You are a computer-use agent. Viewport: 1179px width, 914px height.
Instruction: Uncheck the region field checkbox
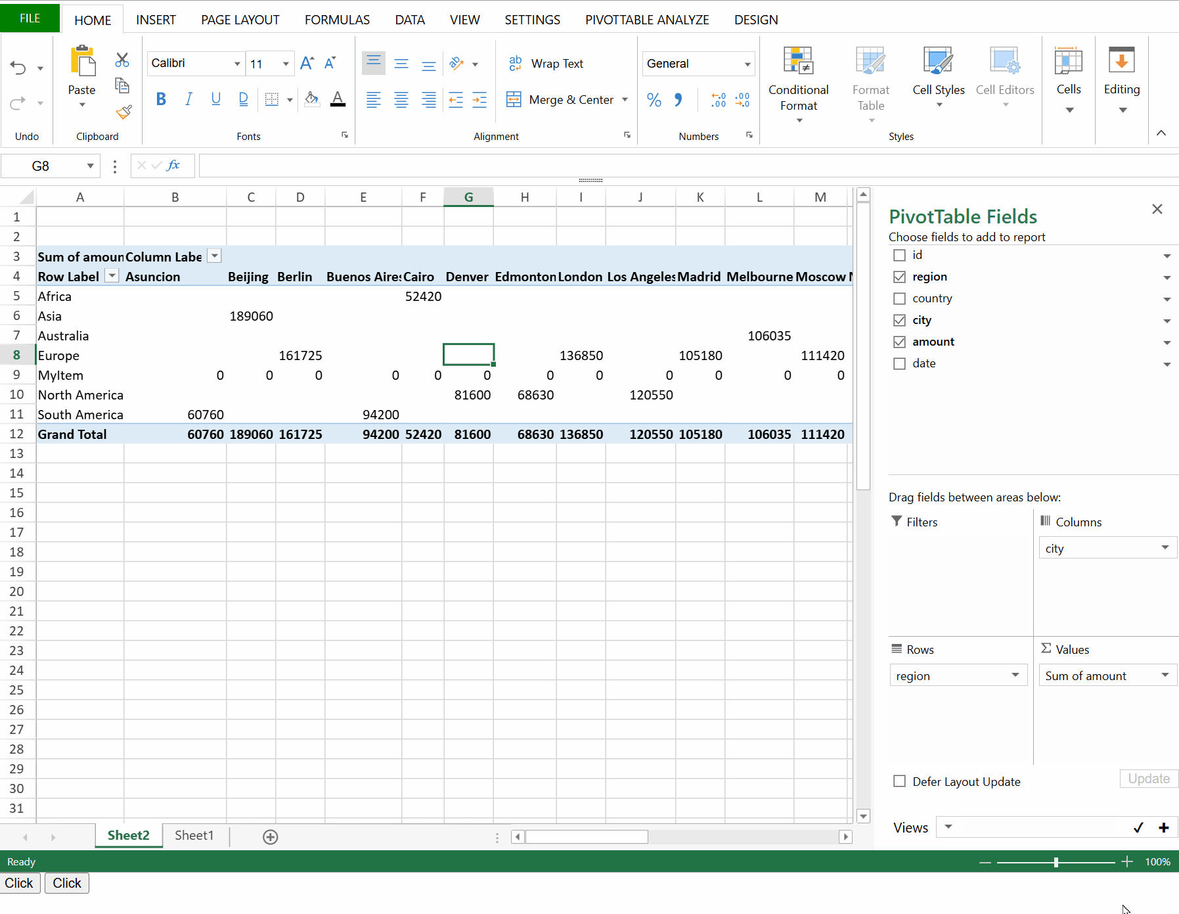point(899,277)
